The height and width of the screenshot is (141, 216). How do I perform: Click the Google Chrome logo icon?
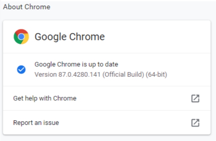click(21, 37)
